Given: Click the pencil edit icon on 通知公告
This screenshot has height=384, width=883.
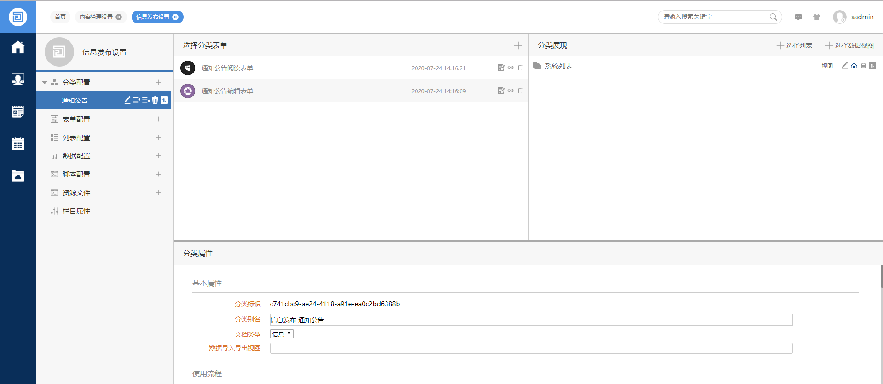Looking at the screenshot, I should [127, 100].
